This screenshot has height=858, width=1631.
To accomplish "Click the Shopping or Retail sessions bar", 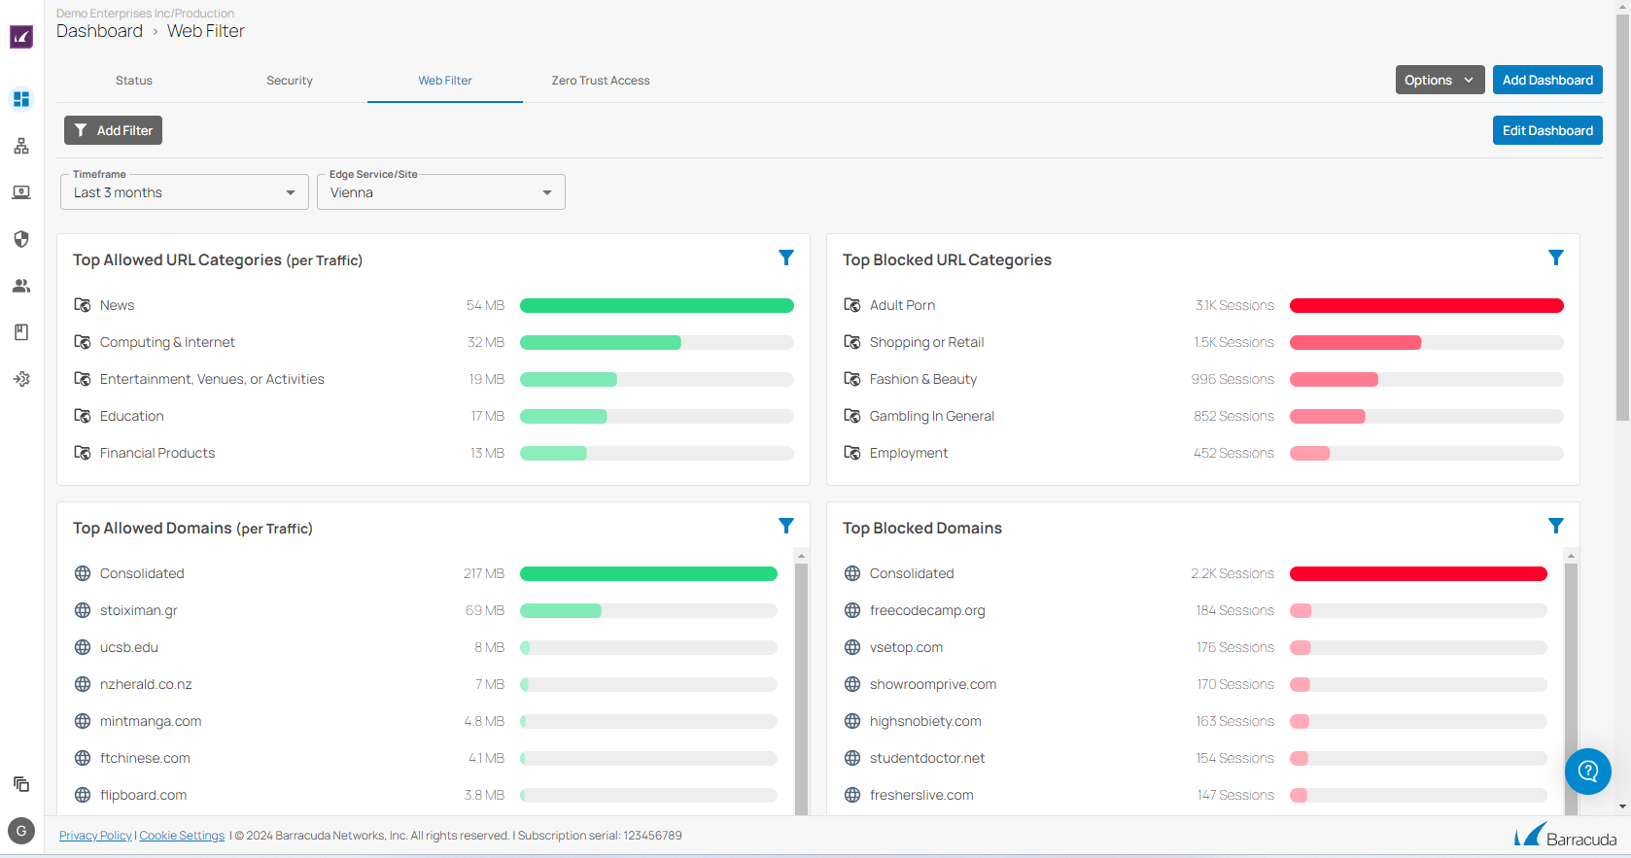I will (1427, 342).
